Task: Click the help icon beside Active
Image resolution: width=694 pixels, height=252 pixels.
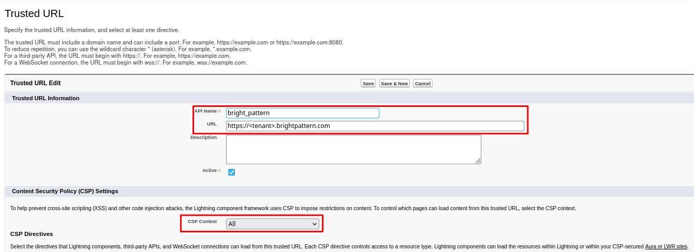Action: 219,170
